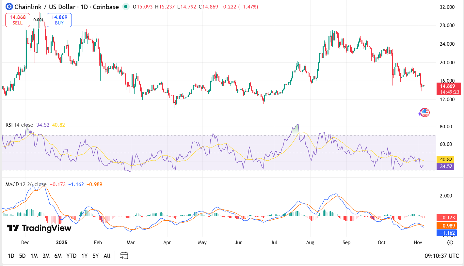Viewport: 464px width, 266px height.
Task: Click the green circle next to symbol name
Action: click(126, 6)
